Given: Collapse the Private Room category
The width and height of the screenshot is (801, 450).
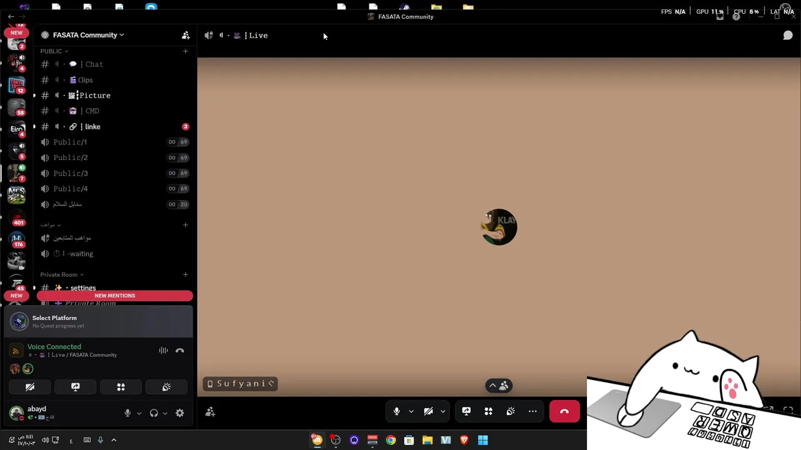Looking at the screenshot, I should point(62,274).
